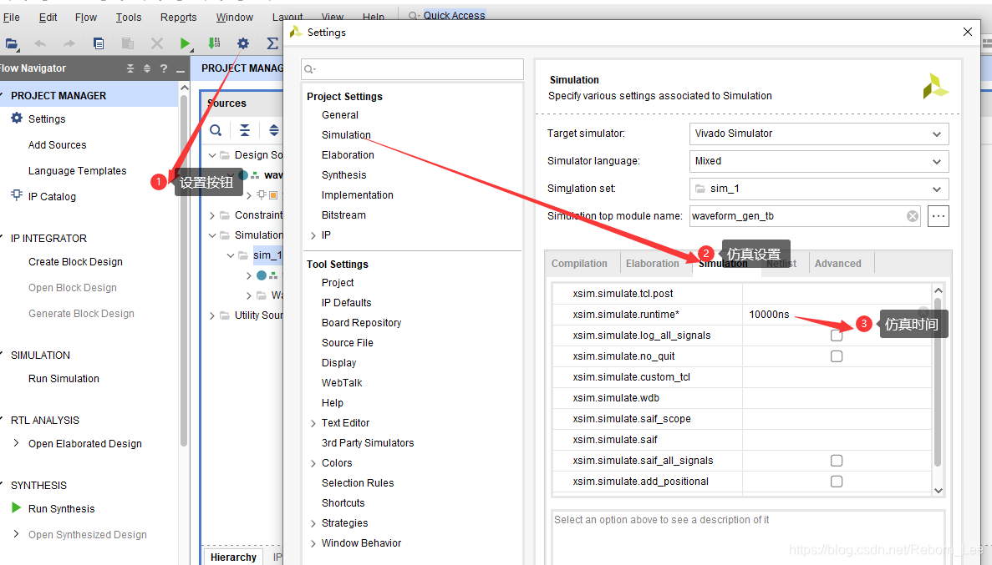The height and width of the screenshot is (565, 992).
Task: Open the Reports menu
Action: click(x=178, y=17)
